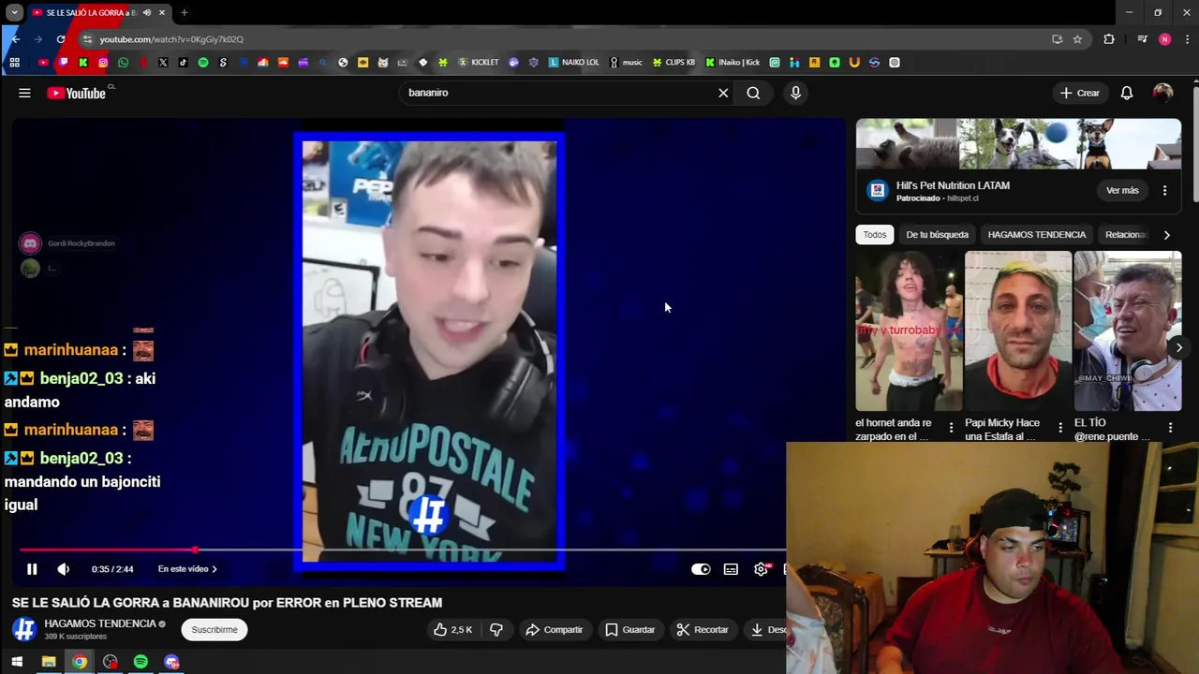Open options for the EL TÍO short
Screen dimensions: 1199x674
(x=1170, y=428)
